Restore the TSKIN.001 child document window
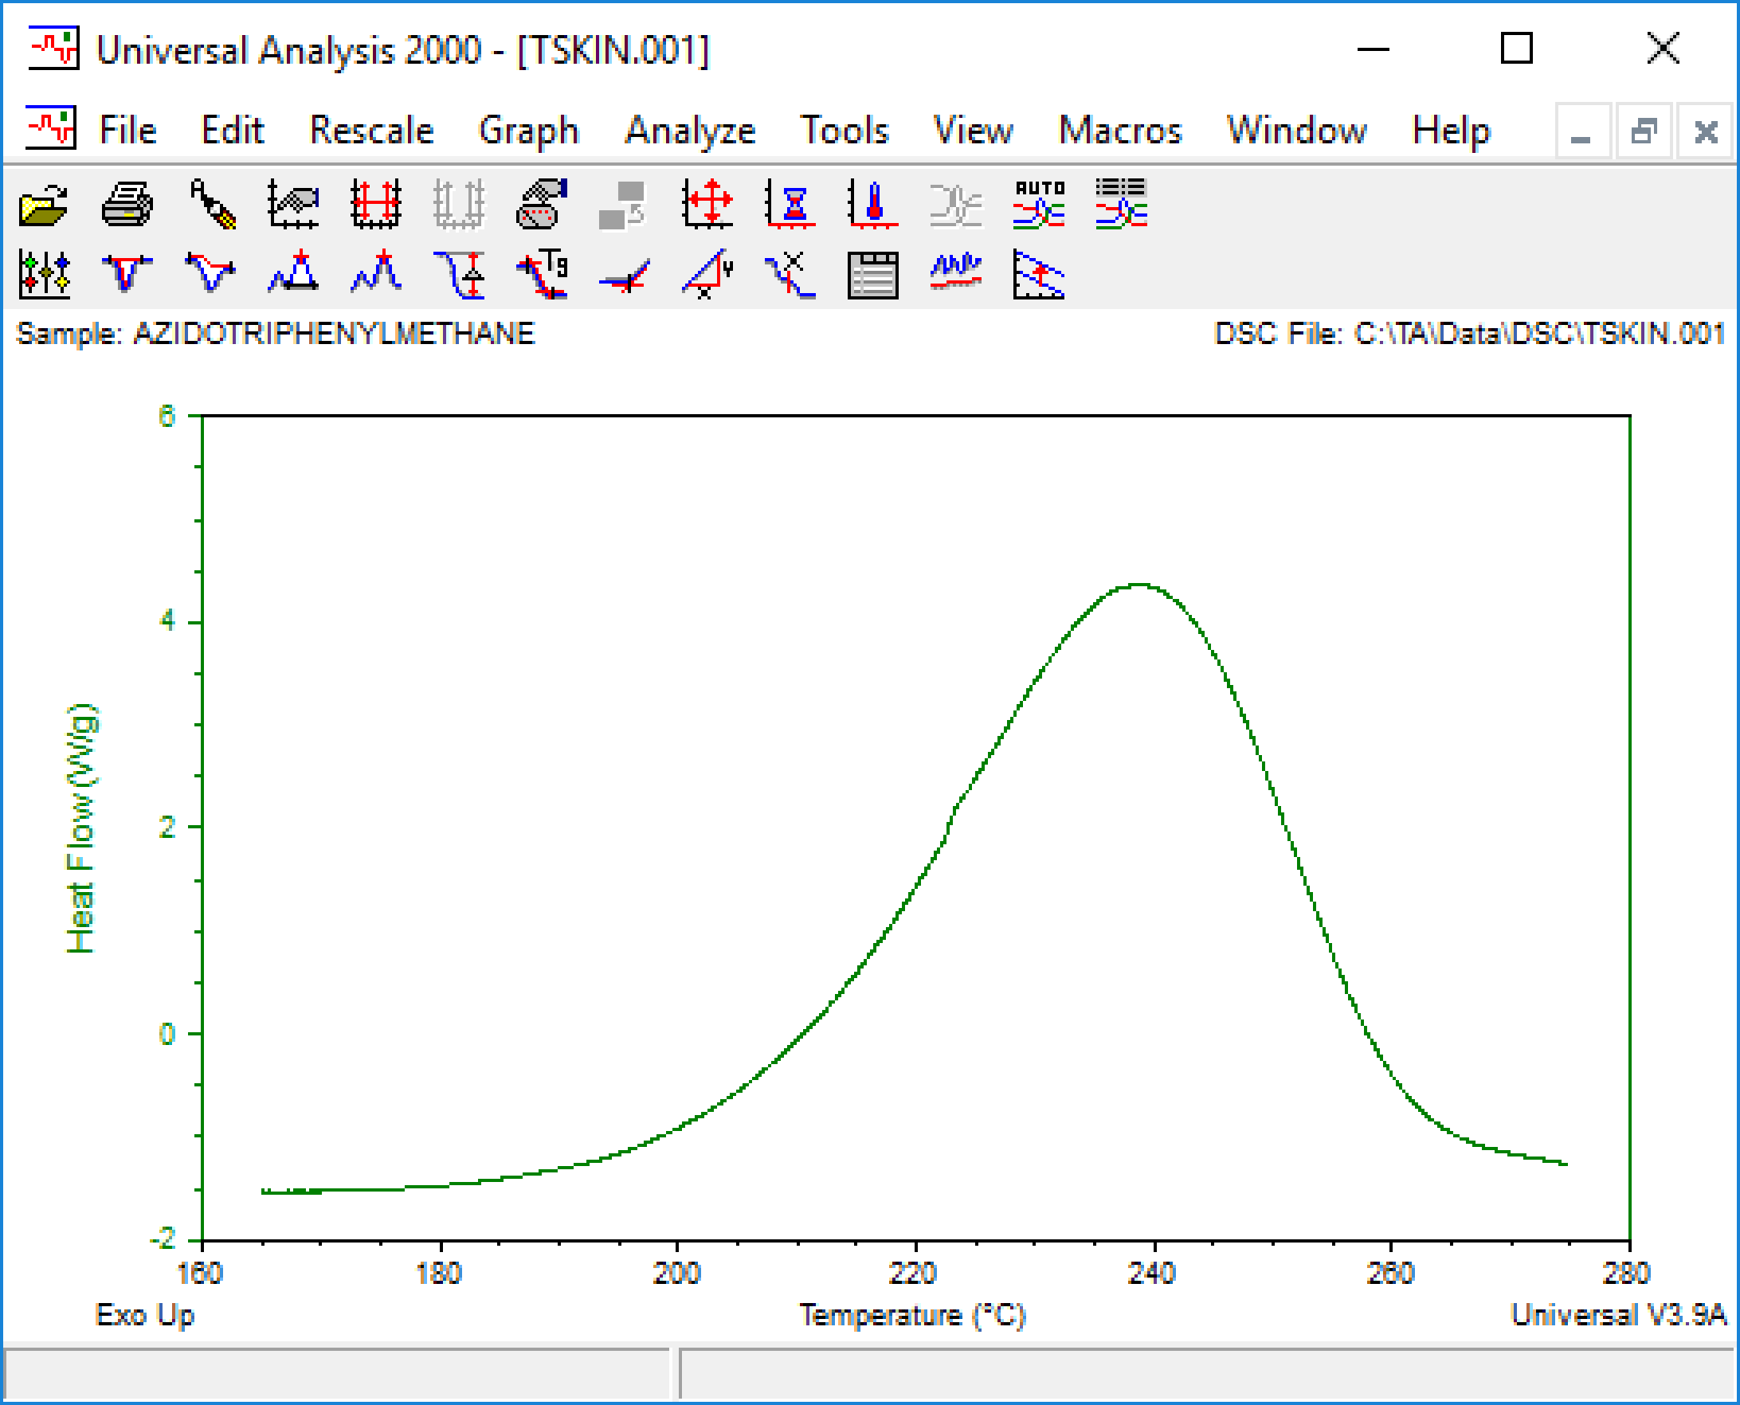 point(1644,131)
